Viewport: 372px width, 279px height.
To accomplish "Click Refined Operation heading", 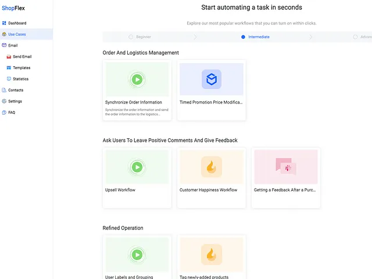I will pyautogui.click(x=123, y=228).
